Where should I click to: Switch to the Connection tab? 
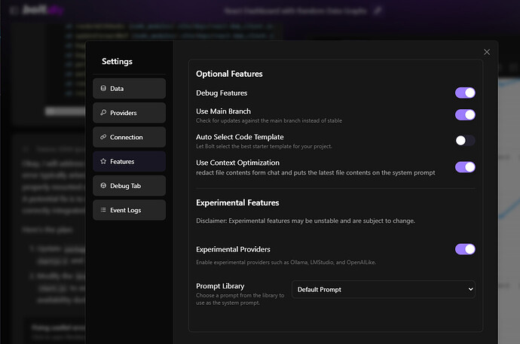(x=129, y=137)
